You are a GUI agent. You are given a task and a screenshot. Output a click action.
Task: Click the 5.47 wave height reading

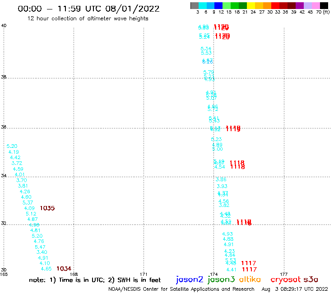40,247
